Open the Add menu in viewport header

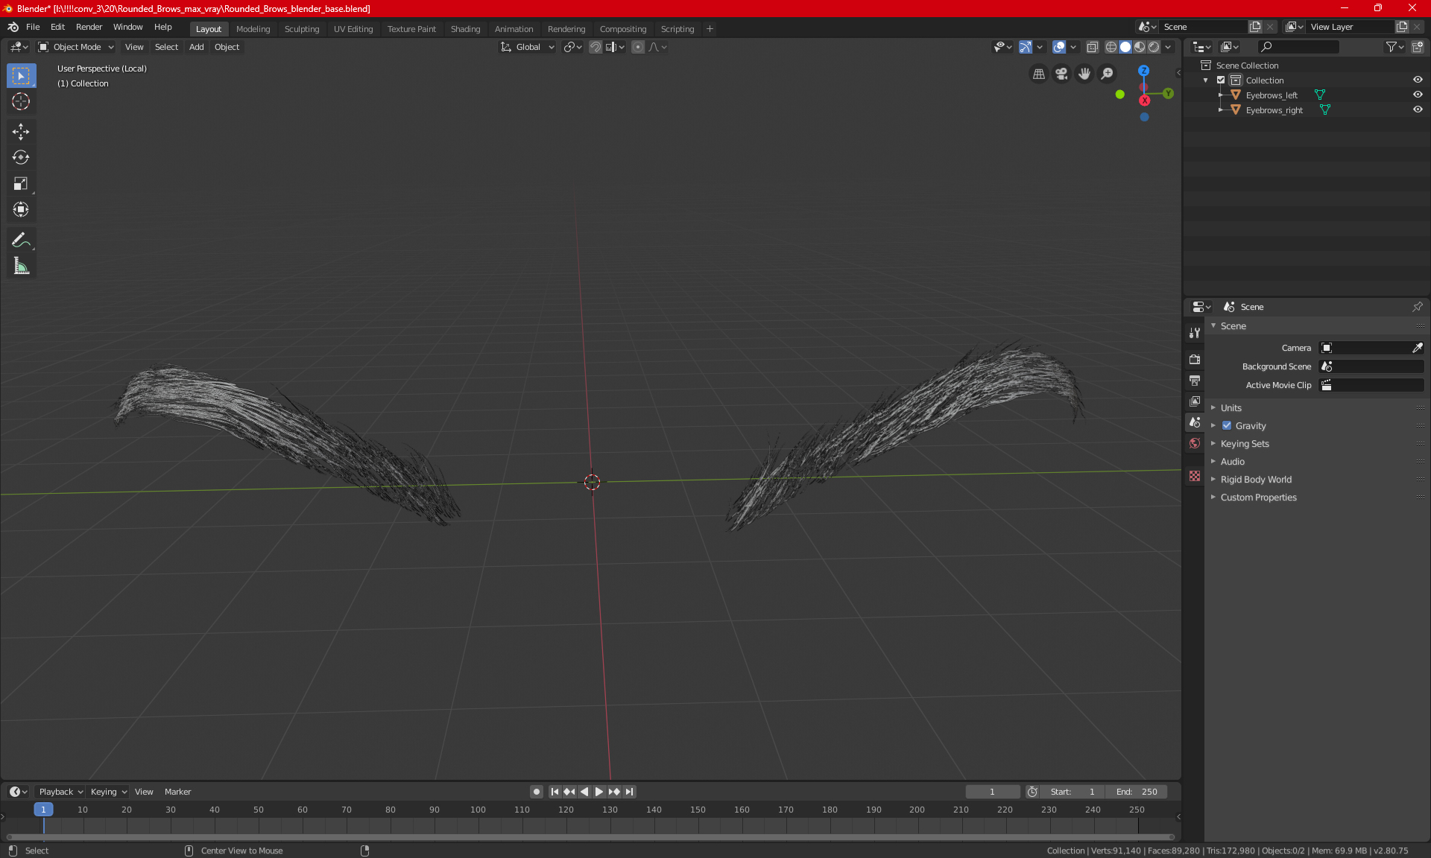pyautogui.click(x=196, y=47)
